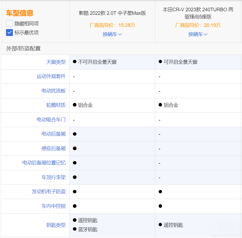
Task: Open the 发动机电子防盗 parameter link
Action: coord(49,192)
